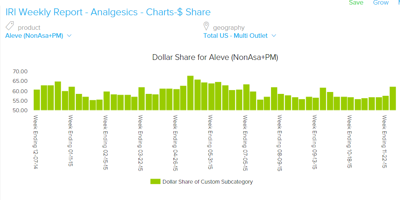The height and width of the screenshot is (200, 400).
Task: Click the Week Ending 03-22-15 axis label
Action: [x=140, y=143]
